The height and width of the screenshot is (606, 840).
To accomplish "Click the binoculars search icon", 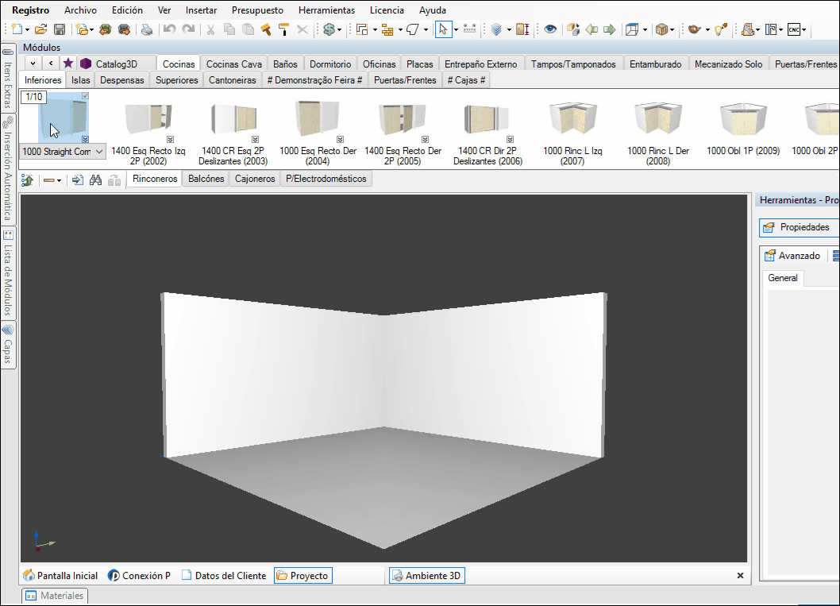I will (95, 180).
